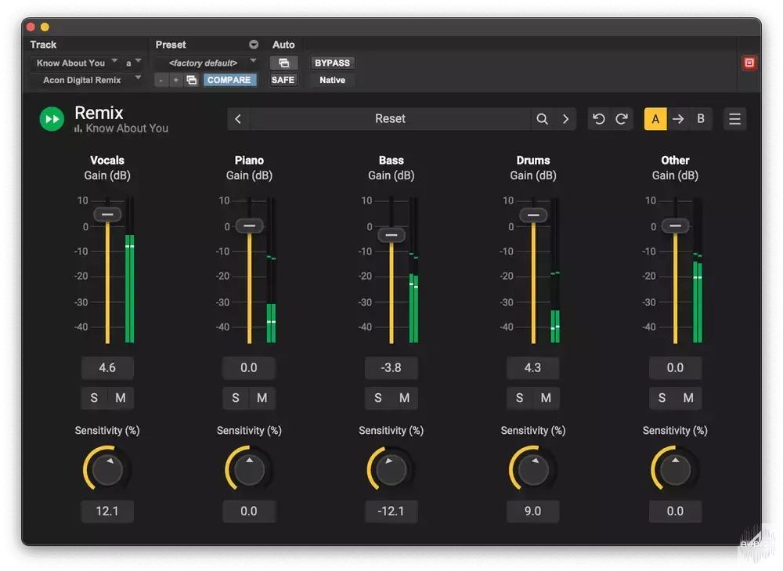Minimize the plugin window yellow button
Viewport: 783px width, 571px height.
pos(45,27)
